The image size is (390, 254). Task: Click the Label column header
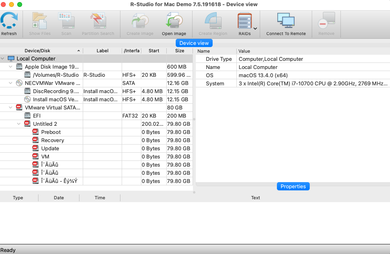pos(102,51)
